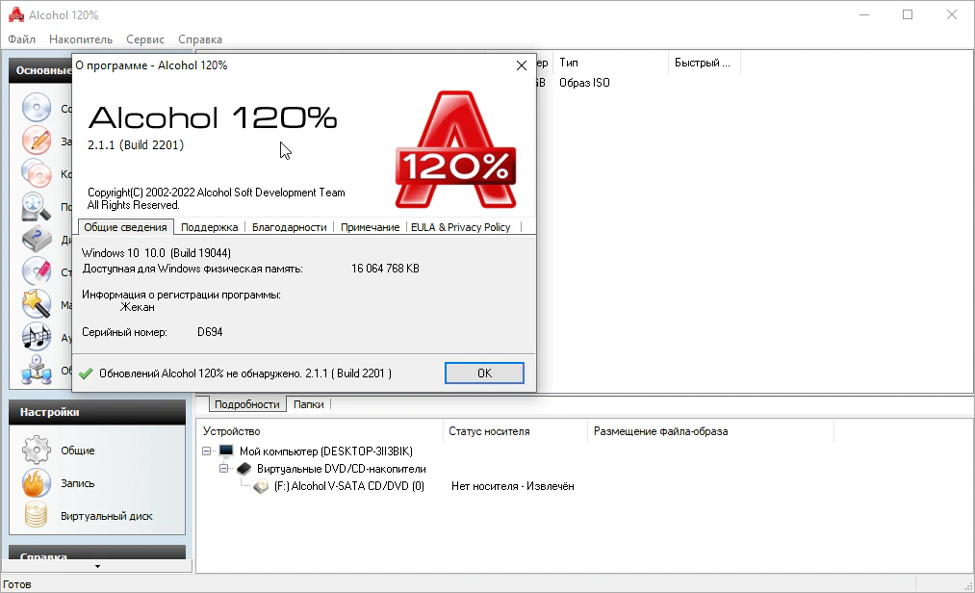Collapse Виртуальные DVD/CD-накопители tree node

[225, 469]
